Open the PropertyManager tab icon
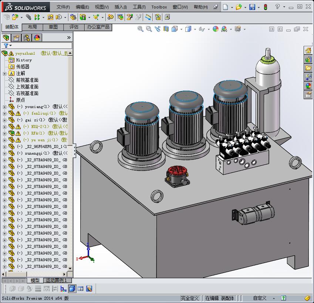The image size is (314, 303). pos(16,38)
